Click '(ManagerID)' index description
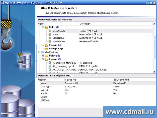 tap(86, 63)
